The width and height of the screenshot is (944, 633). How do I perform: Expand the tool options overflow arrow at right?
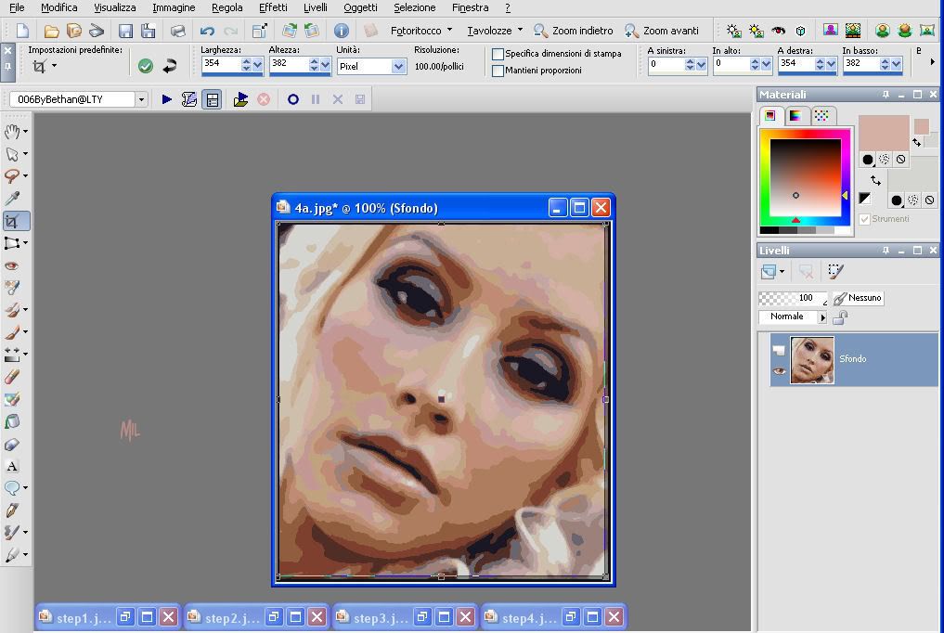point(933,61)
